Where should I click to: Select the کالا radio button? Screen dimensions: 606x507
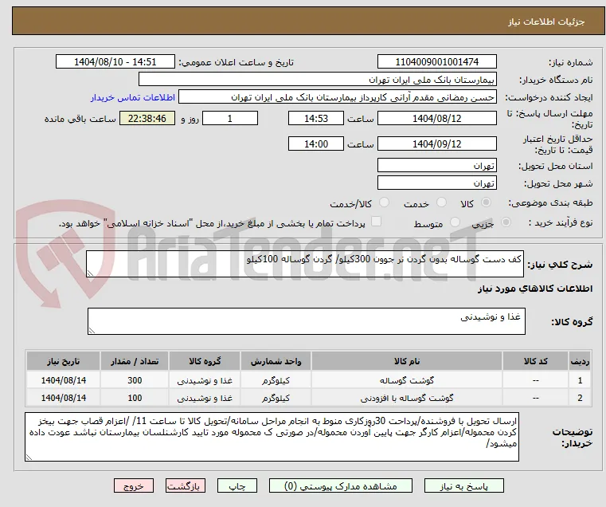487,202
